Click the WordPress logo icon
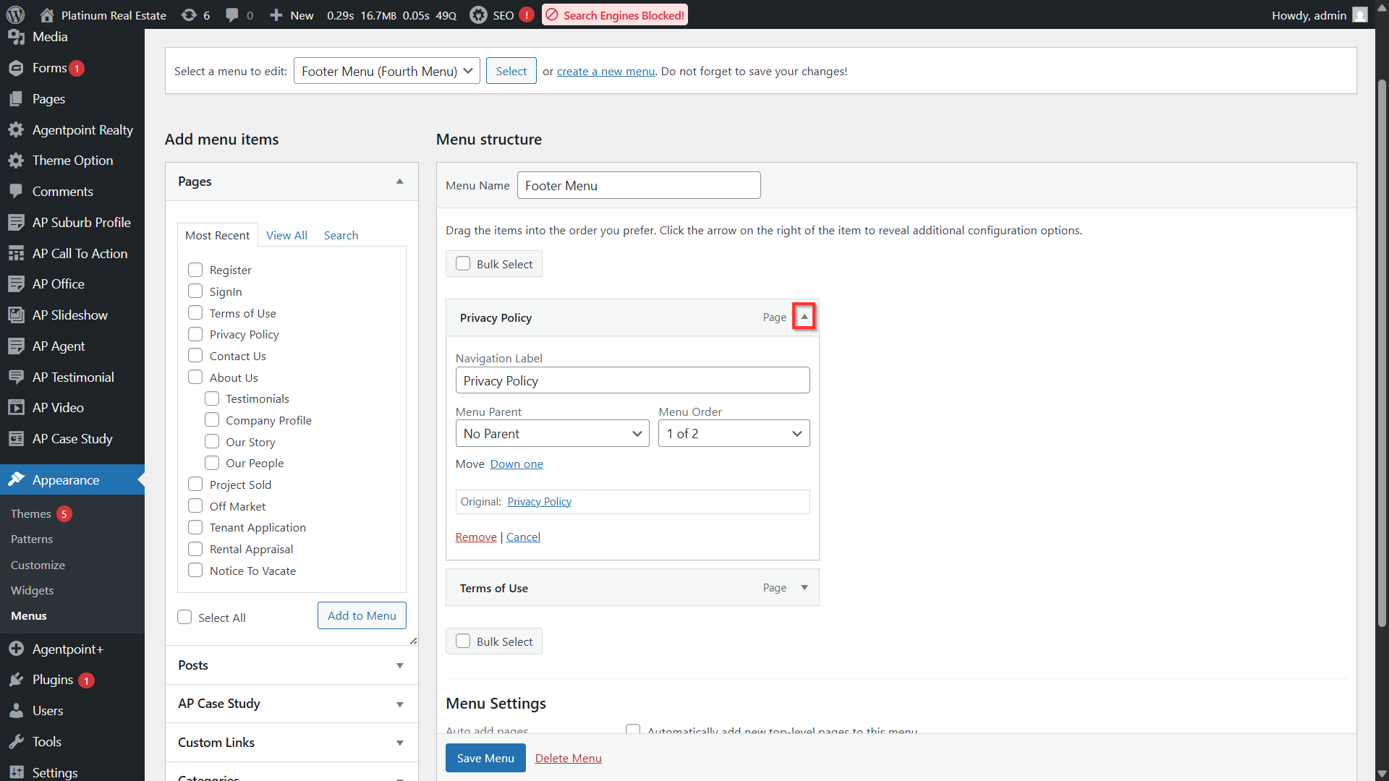The width and height of the screenshot is (1389, 781). pyautogui.click(x=15, y=14)
